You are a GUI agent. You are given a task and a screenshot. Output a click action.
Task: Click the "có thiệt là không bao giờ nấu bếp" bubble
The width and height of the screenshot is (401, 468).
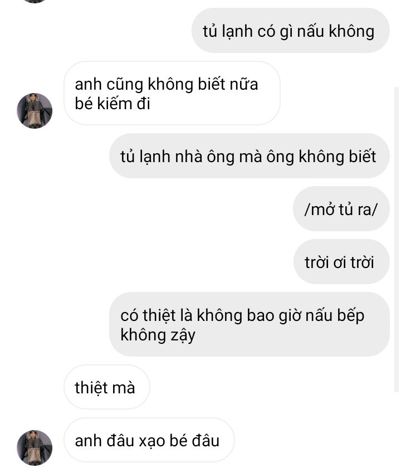point(250,324)
